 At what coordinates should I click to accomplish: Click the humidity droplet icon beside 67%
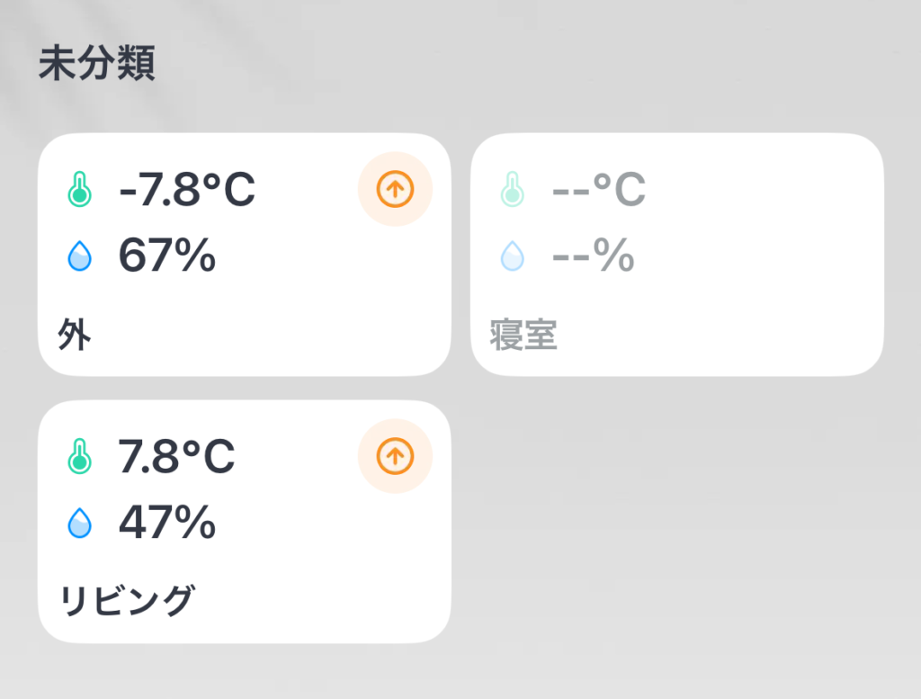click(x=80, y=257)
